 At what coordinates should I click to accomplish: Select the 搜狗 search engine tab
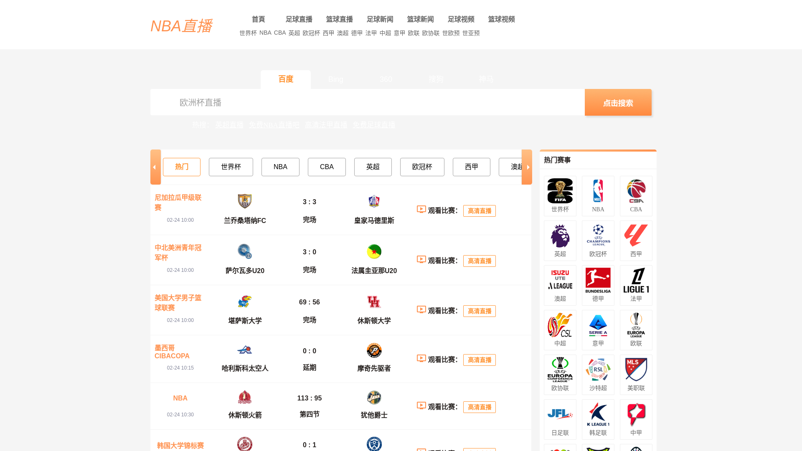[x=436, y=79]
